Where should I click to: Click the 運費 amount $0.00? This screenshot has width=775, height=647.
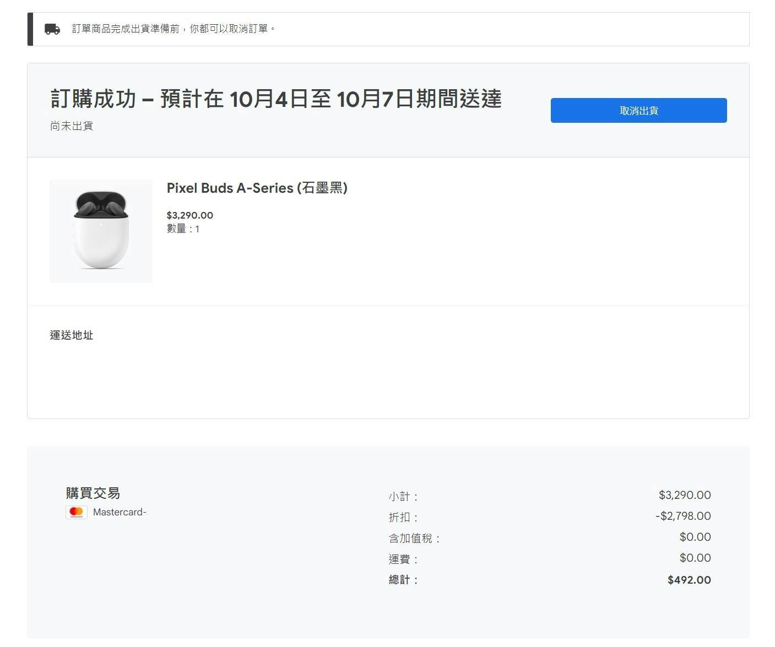695,558
